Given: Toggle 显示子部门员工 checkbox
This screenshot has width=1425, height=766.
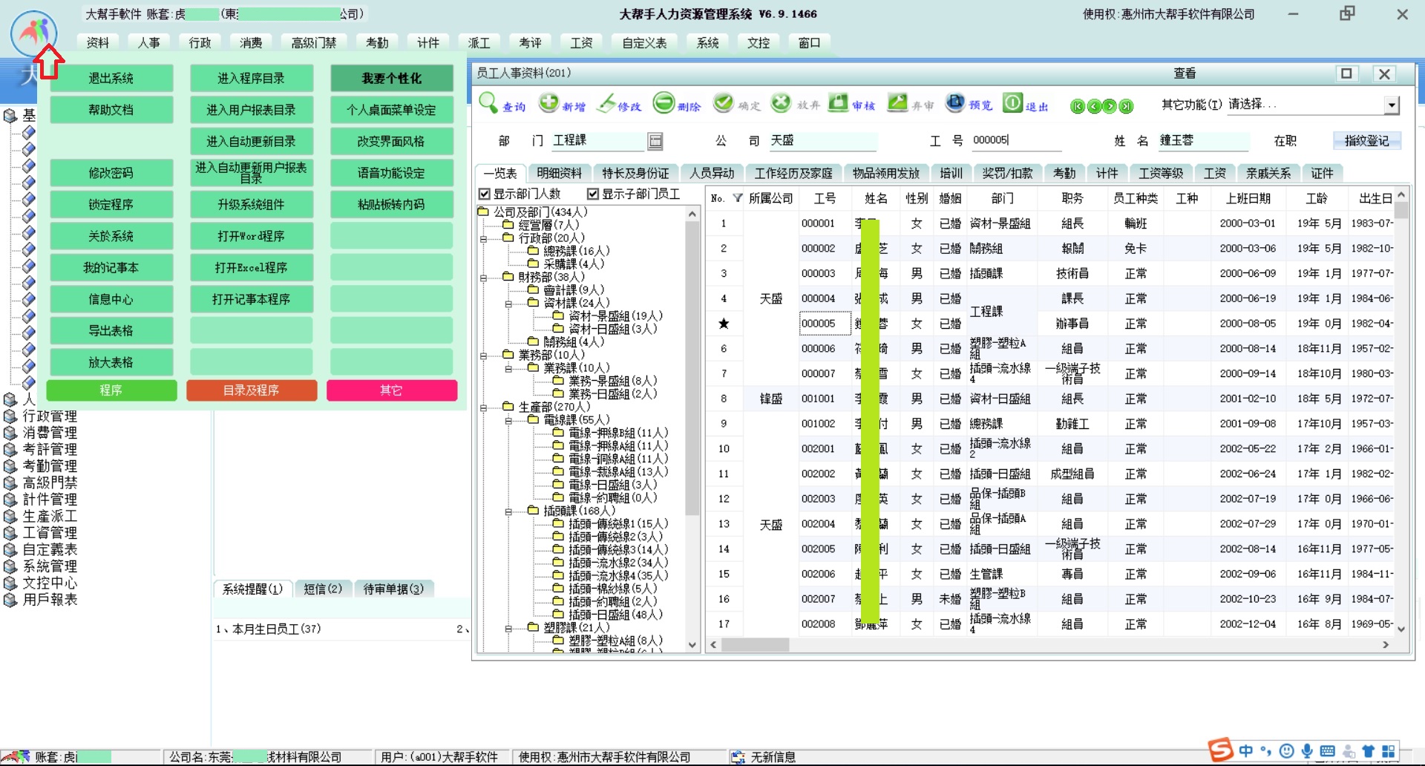Looking at the screenshot, I should (593, 194).
